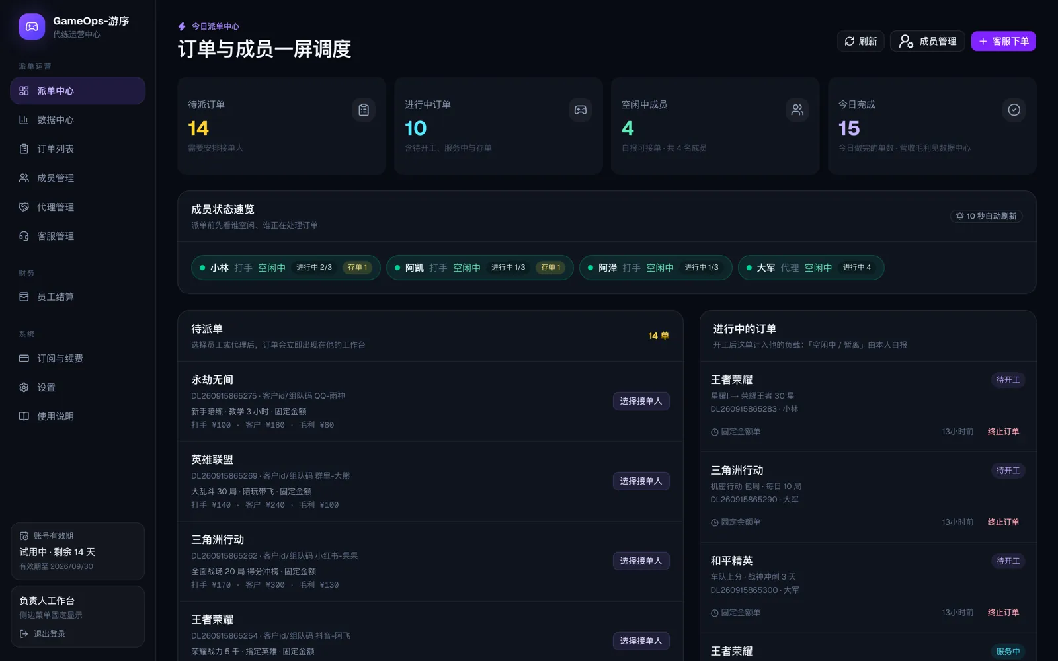This screenshot has width=1058, height=661.
Task: Click the GameOps gamepad logo icon
Action: (x=32, y=26)
